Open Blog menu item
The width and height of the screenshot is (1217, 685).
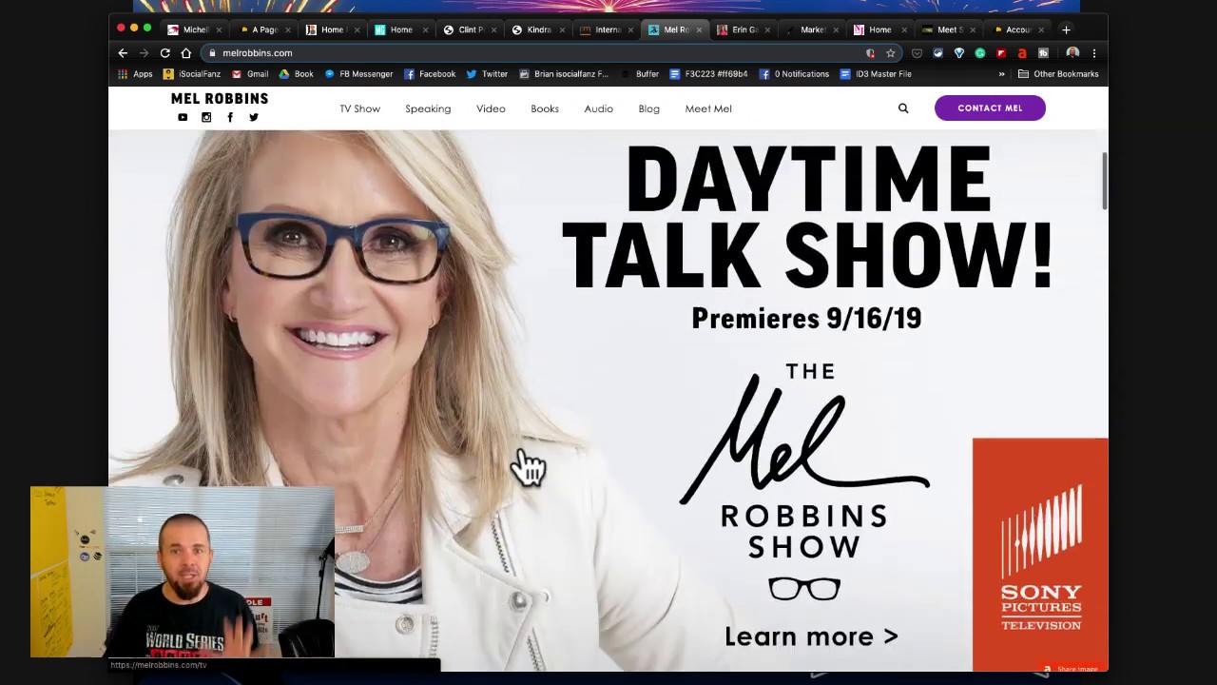coord(649,108)
